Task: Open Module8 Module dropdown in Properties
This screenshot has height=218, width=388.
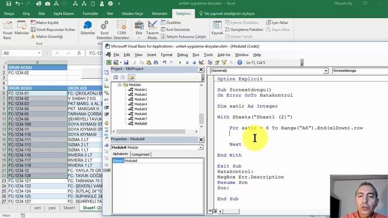Action: coord(201,147)
